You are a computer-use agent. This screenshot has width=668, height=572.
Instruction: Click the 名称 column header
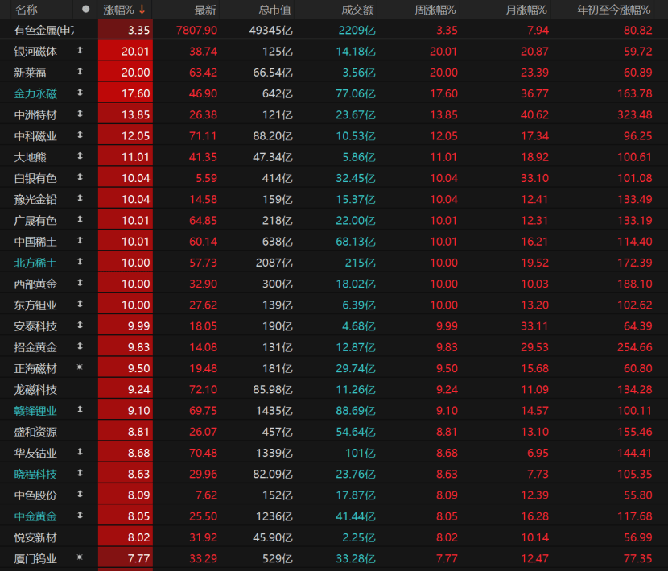pos(27,10)
